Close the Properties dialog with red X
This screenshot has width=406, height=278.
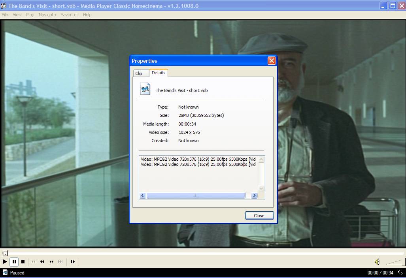(272, 61)
